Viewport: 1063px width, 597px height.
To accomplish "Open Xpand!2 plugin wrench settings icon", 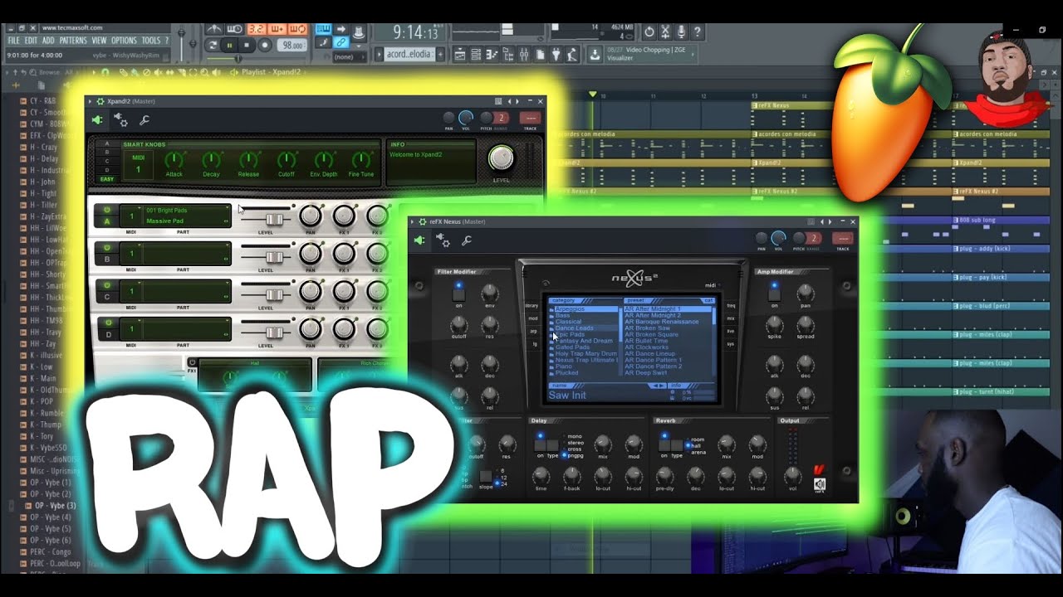I will click(x=145, y=120).
